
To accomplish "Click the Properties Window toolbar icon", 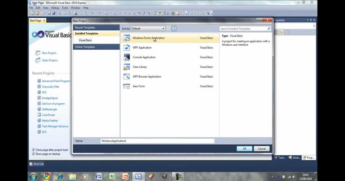I will coord(159,13).
